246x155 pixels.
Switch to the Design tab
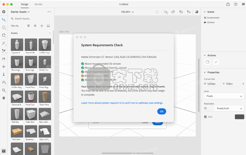(24, 4)
